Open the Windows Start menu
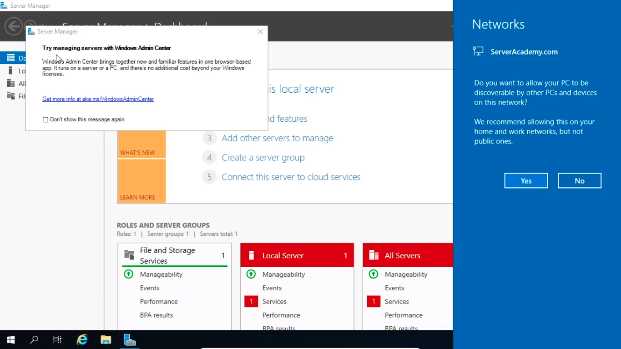Viewport: 621px width, 349px height. pos(10,339)
